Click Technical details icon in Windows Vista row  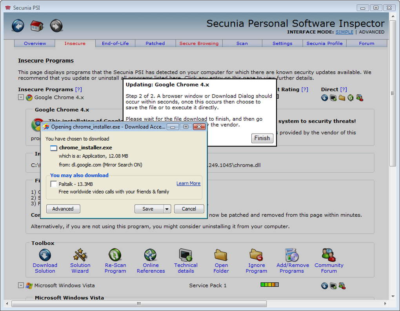point(333,286)
